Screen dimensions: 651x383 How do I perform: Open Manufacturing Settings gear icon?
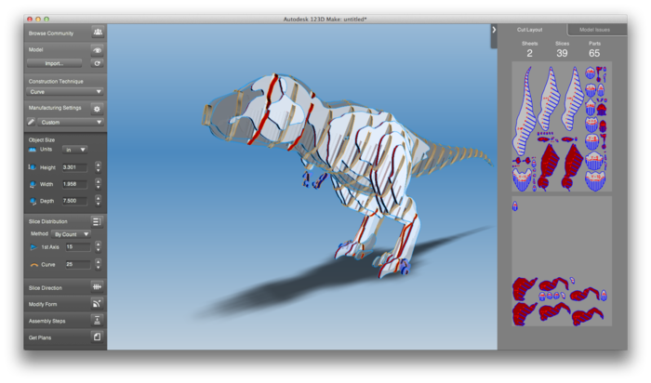[97, 109]
